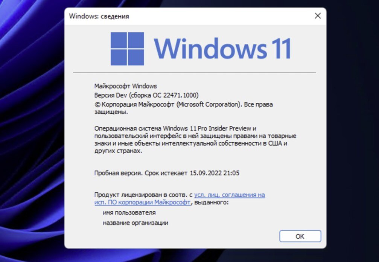Click the horizontal separator under the logo
This screenshot has width=379, height=262.
(x=195, y=72)
